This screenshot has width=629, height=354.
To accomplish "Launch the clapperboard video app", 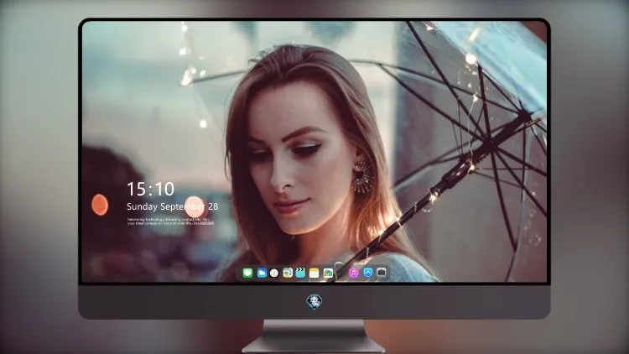I will [300, 273].
